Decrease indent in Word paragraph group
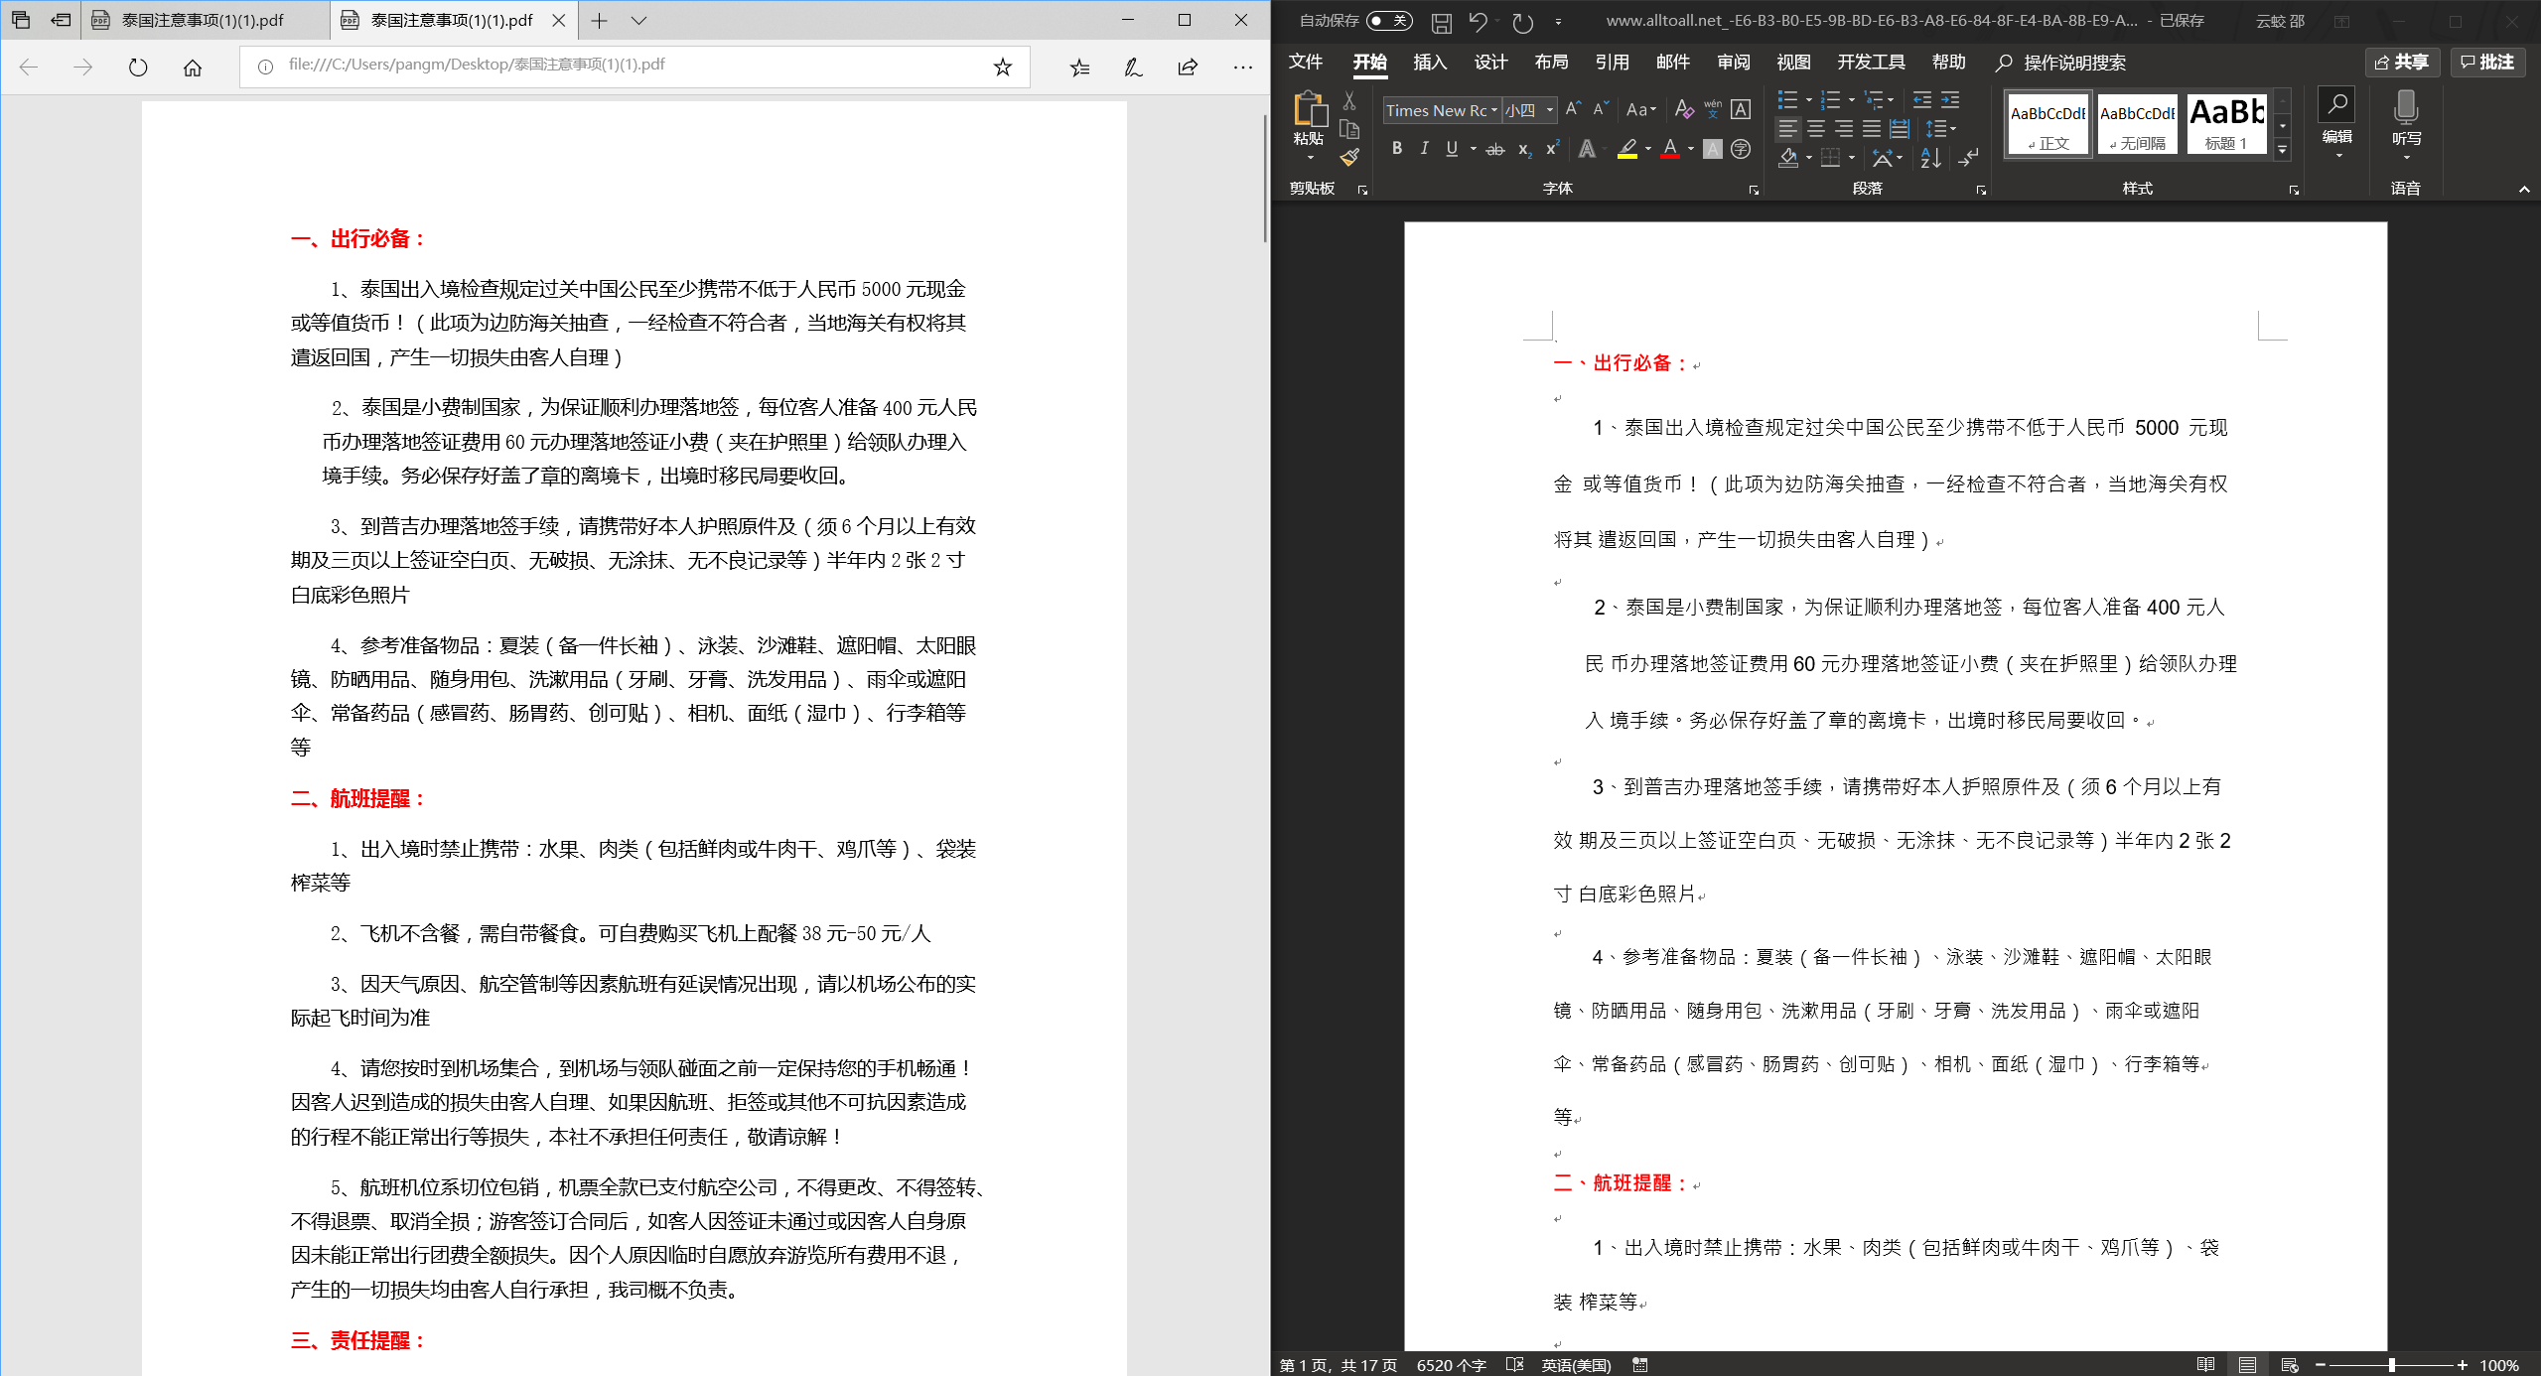The image size is (2541, 1376). 1922,100
